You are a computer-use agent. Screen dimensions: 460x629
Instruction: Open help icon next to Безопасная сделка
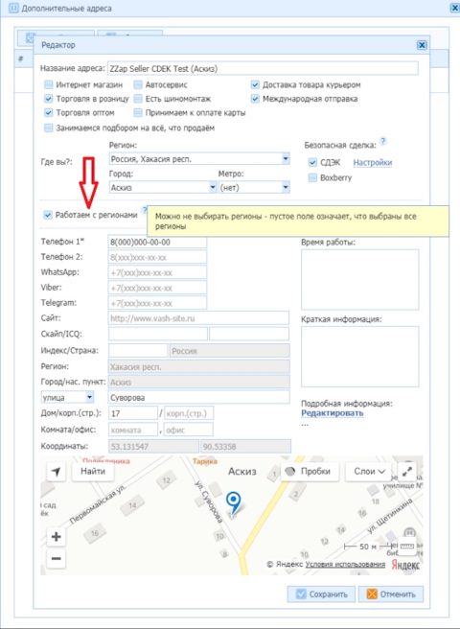[383, 141]
